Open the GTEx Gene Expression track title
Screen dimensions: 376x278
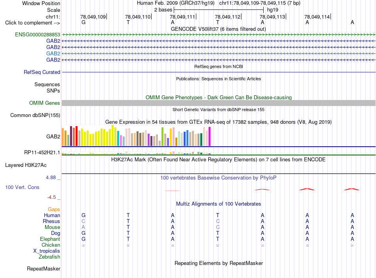(218, 122)
